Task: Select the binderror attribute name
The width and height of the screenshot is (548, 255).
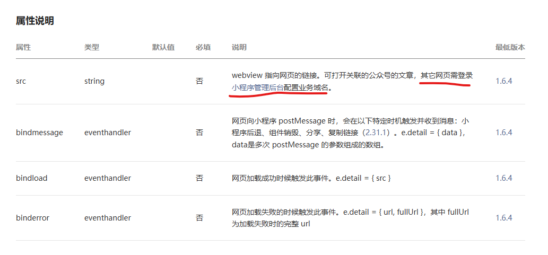Action: click(x=32, y=218)
